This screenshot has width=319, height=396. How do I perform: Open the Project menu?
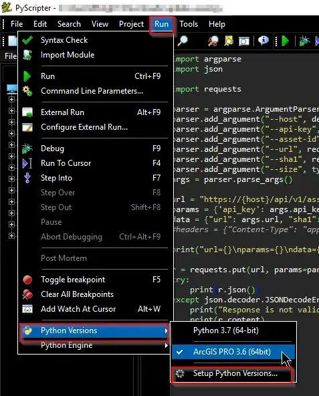(x=131, y=24)
